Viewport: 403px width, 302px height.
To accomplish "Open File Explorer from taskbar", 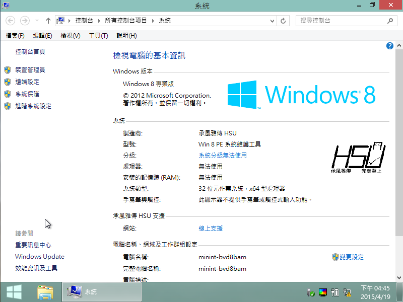I will coord(45,292).
